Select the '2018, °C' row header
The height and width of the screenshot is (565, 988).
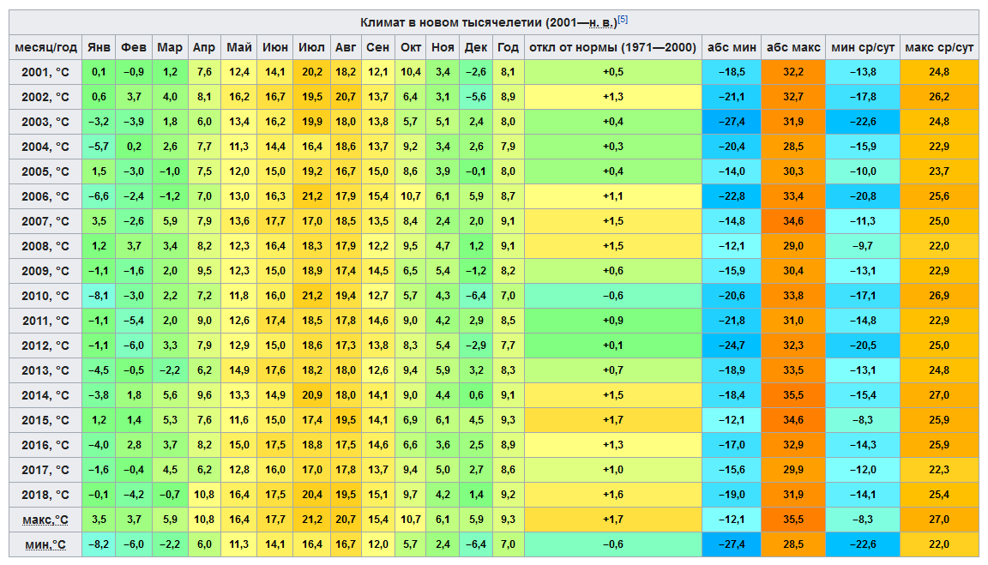click(45, 495)
